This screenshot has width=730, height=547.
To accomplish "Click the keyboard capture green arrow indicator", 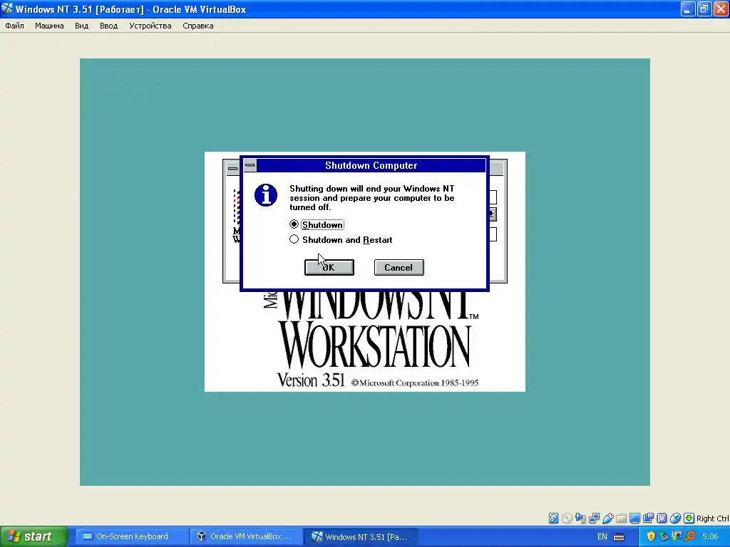I will [x=689, y=519].
